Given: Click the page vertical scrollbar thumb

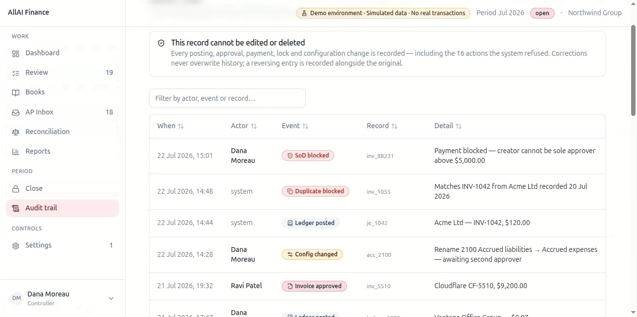Looking at the screenshot, I should point(633,70).
